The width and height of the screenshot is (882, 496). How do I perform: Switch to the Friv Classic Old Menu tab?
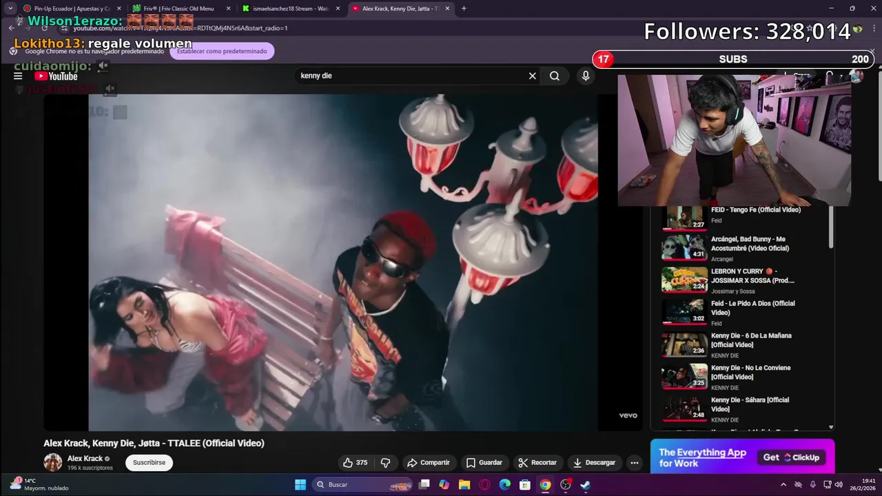tap(179, 8)
